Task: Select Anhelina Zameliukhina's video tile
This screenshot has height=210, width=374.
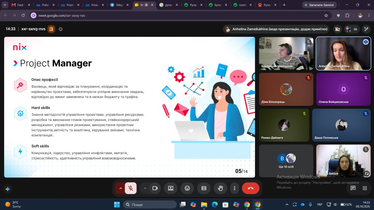Action: 343,53
